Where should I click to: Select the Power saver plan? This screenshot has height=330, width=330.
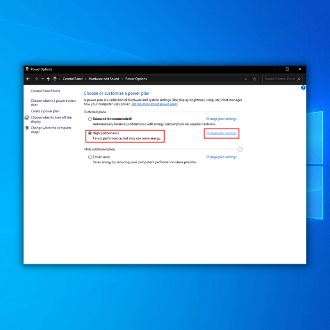pyautogui.click(x=90, y=157)
